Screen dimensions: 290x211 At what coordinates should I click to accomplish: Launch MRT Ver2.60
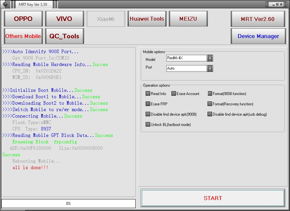258,19
